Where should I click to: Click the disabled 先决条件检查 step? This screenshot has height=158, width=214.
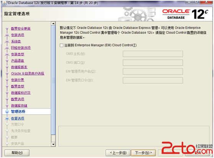(x=21, y=131)
